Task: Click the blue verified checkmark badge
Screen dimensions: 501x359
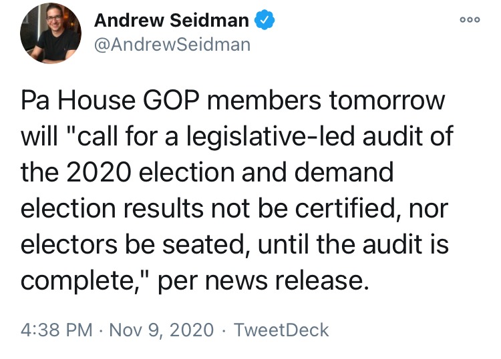Action: pos(265,20)
